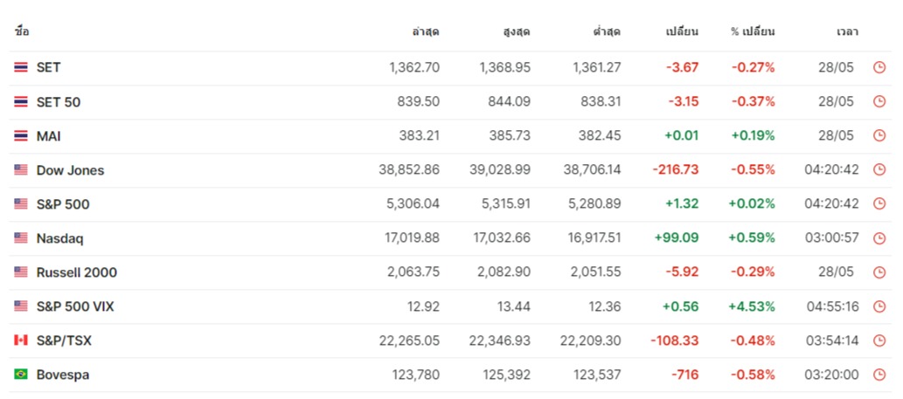
Task: Click the clock icon in the Dow Jones row
Action: point(879,170)
